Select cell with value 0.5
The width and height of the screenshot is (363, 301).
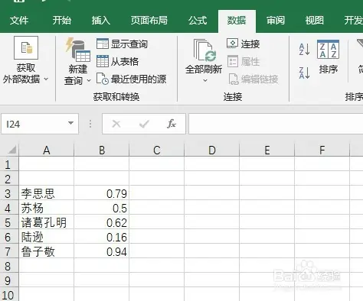pos(102,208)
